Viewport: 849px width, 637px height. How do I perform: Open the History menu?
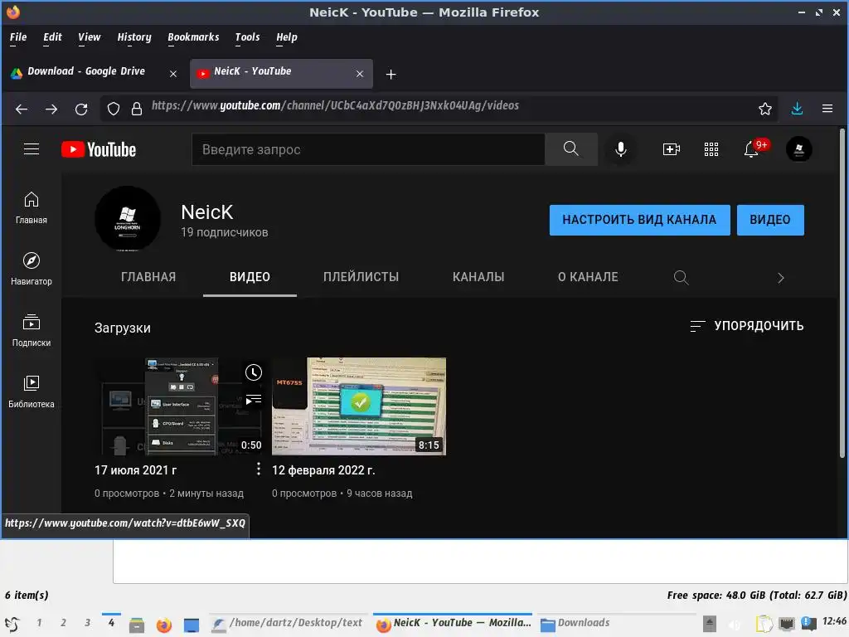pos(134,36)
